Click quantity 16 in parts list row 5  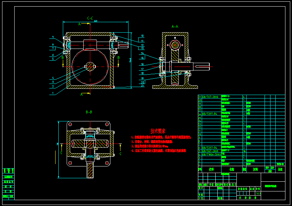pos(244,151)
